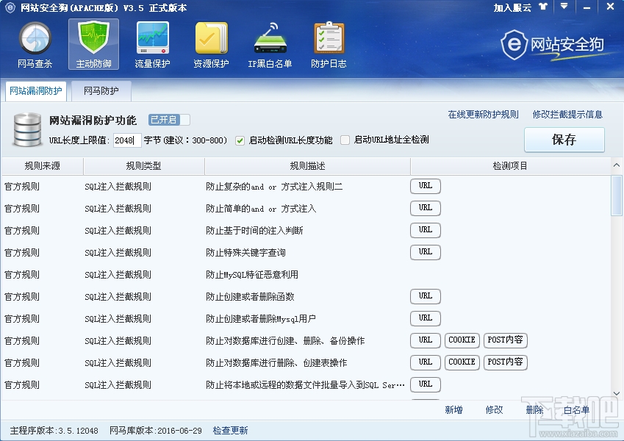Click the scroll up arrow of rules list
Viewport: 624px width, 441px height.
pos(617,165)
